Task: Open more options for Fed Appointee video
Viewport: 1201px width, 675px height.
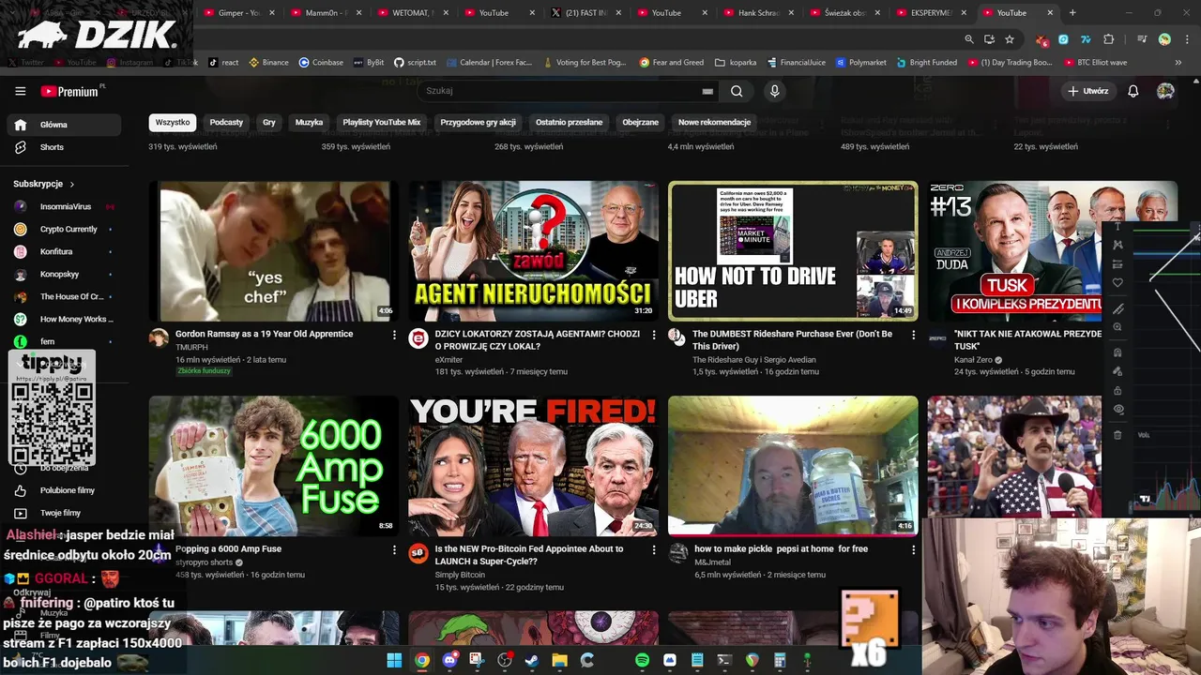Action: [x=654, y=550]
